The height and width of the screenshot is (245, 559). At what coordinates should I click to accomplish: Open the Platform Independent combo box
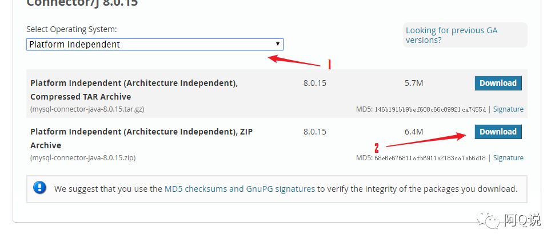[154, 44]
